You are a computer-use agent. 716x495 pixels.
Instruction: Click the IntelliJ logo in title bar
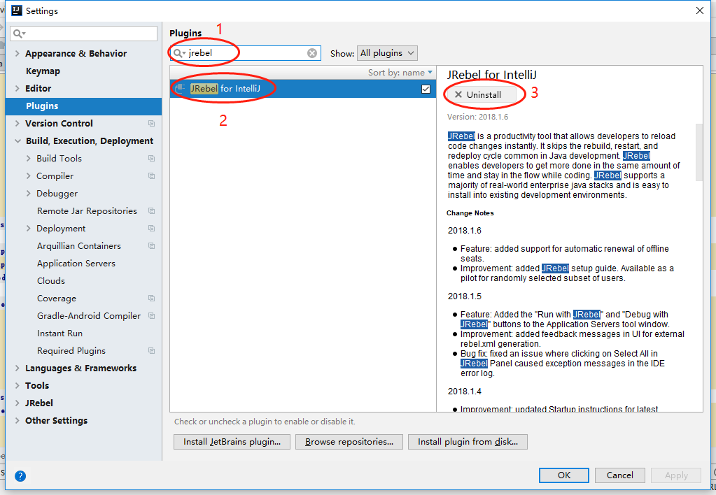point(16,10)
